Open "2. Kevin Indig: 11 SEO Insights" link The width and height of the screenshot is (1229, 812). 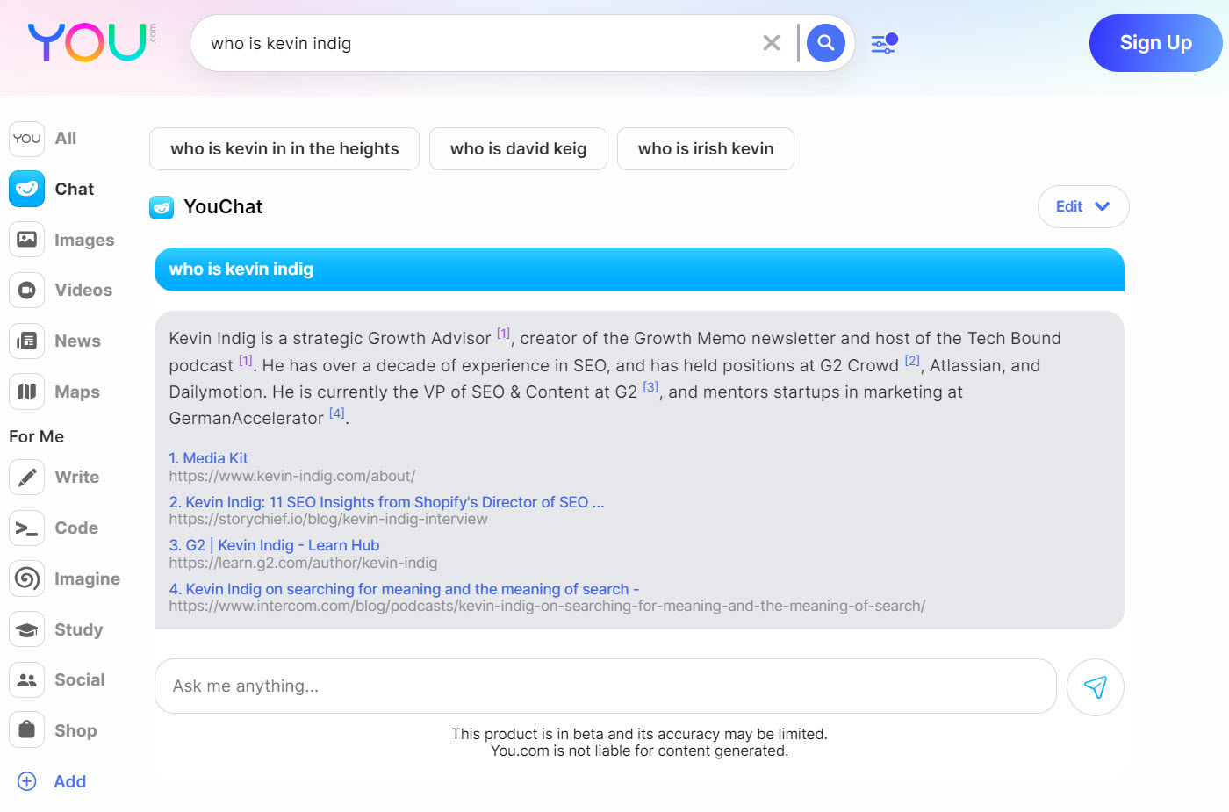tap(386, 502)
